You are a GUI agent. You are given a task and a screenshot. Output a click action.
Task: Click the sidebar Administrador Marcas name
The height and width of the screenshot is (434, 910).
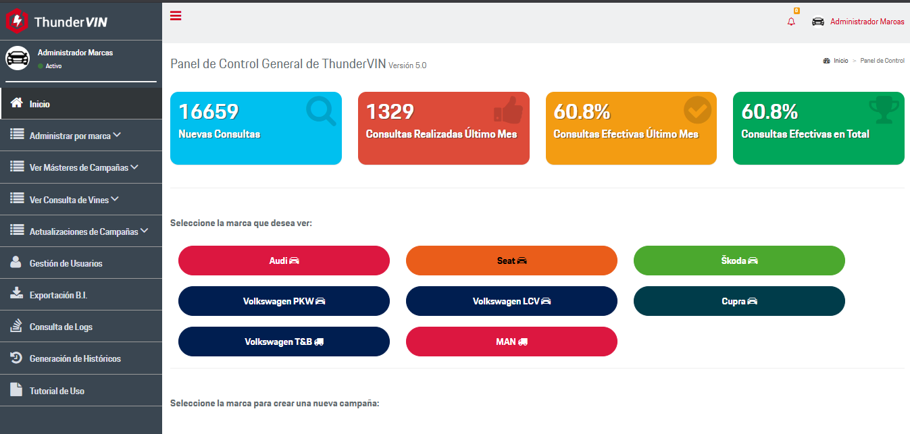(75, 53)
